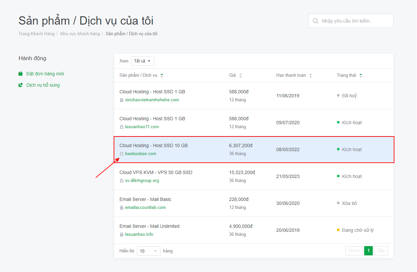417x272 pixels.
Task: Click lock icon beside lexuanhao11.com
Action: coord(122,127)
